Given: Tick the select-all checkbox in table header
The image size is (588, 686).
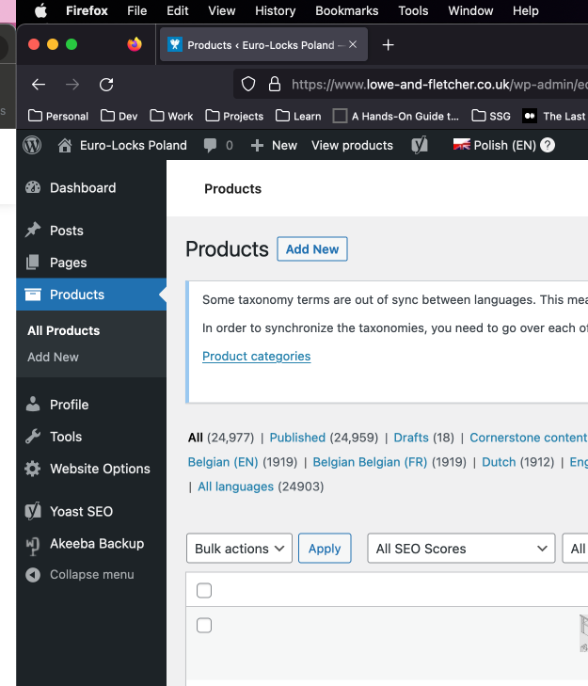Looking at the screenshot, I should coord(204,591).
